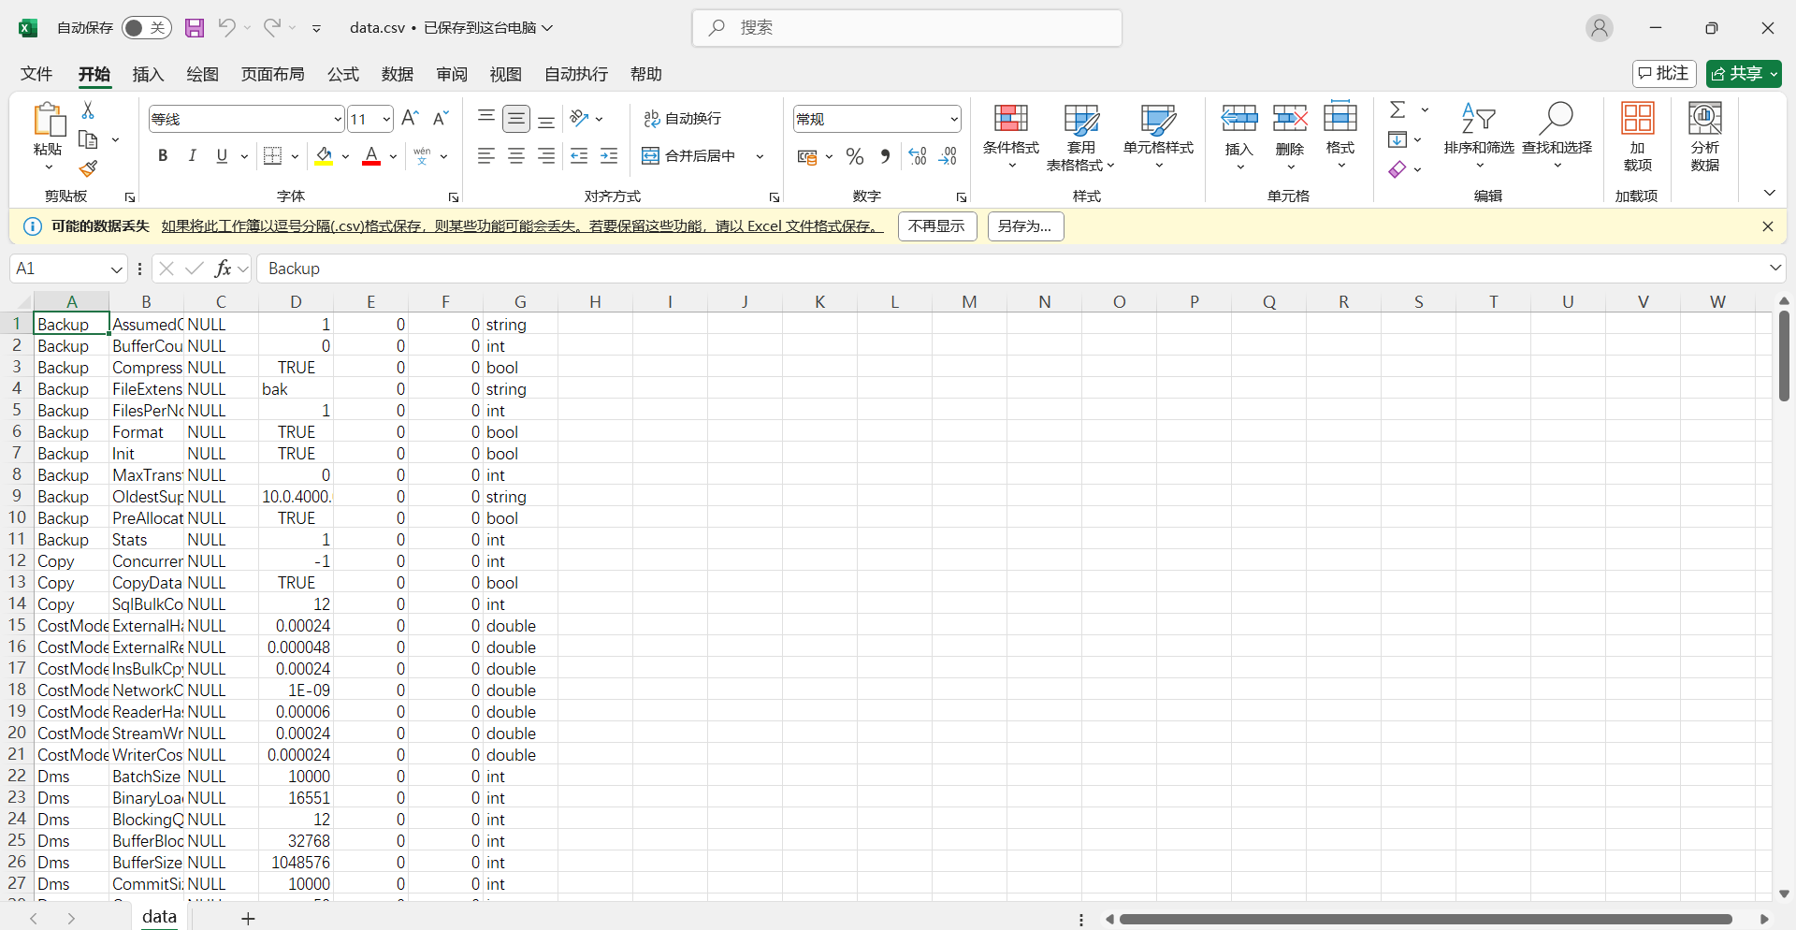Apply the red font color
1796x930 pixels.
point(371,156)
